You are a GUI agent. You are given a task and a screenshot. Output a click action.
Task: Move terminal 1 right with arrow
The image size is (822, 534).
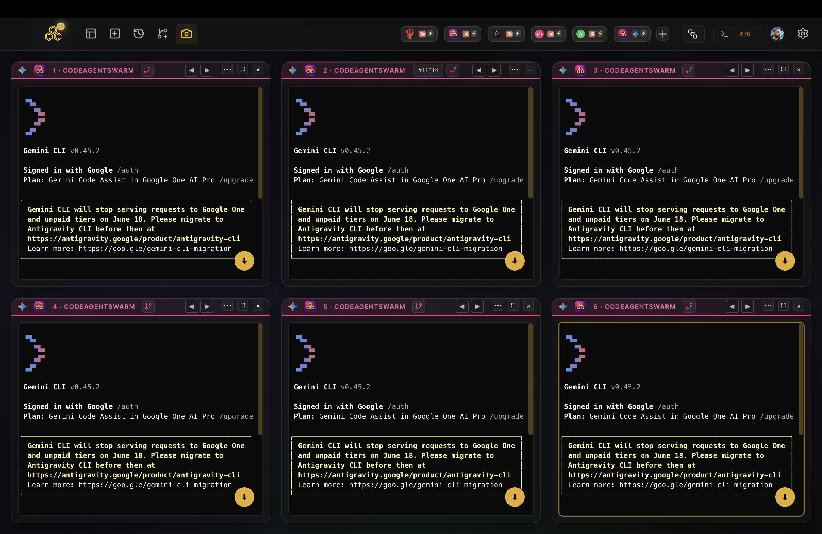pyautogui.click(x=207, y=70)
